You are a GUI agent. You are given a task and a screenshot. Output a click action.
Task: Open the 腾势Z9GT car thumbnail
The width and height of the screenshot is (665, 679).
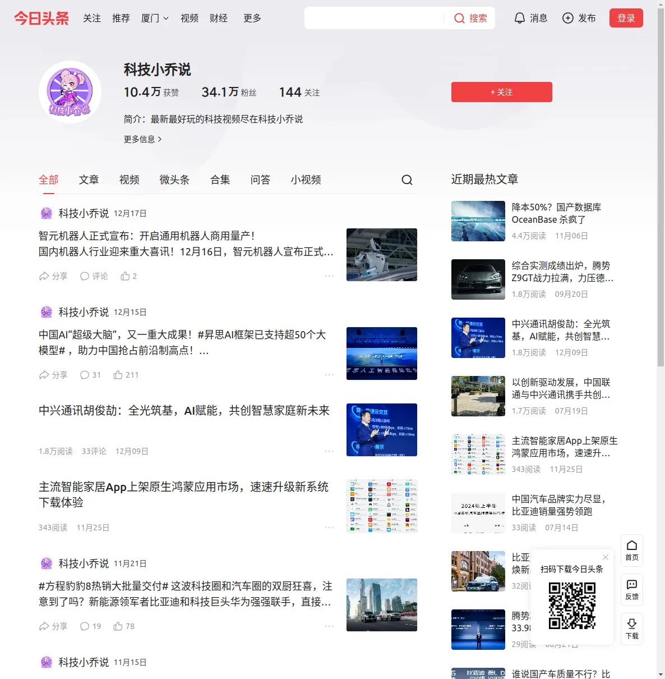tap(478, 279)
